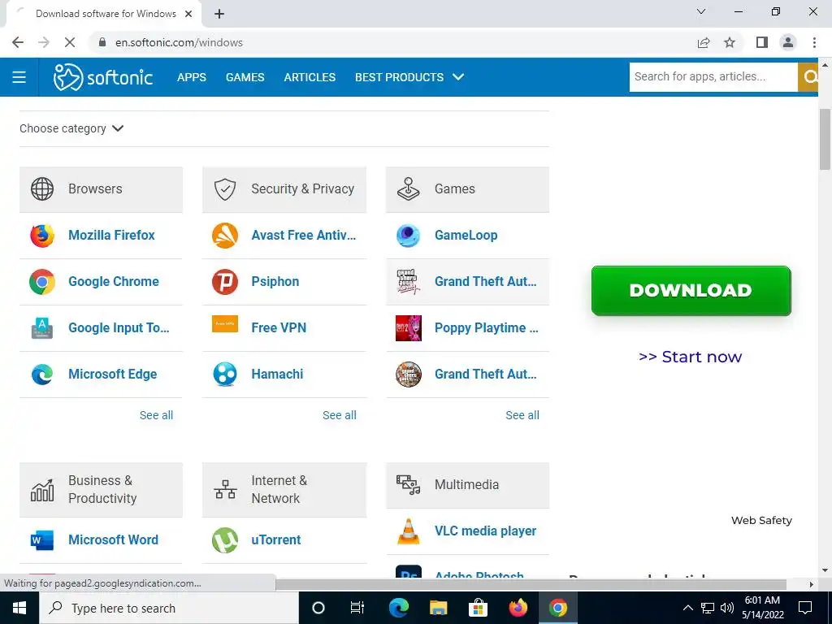The image size is (832, 624).
Task: Click the orange search magnifier button
Action: click(x=808, y=77)
